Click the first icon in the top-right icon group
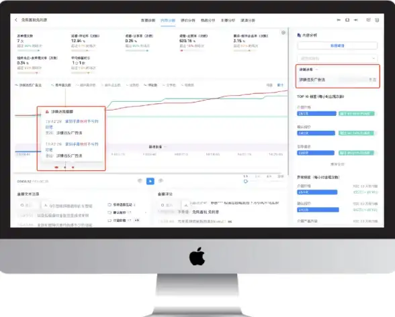The image size is (395, 317). (x=339, y=20)
